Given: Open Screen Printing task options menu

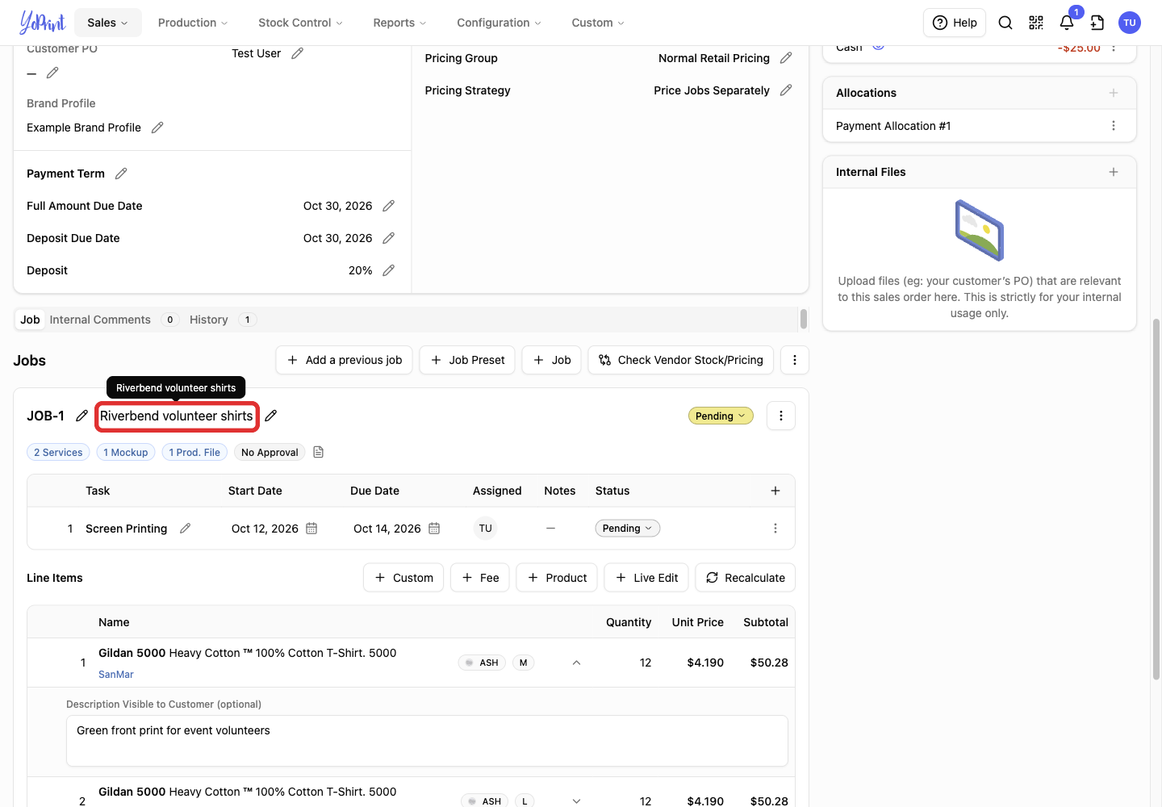Looking at the screenshot, I should coord(775,529).
